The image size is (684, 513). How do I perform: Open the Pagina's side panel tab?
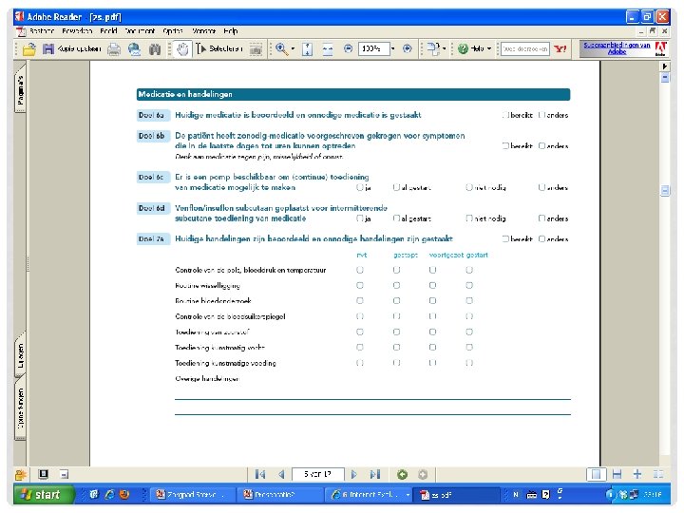21,89
